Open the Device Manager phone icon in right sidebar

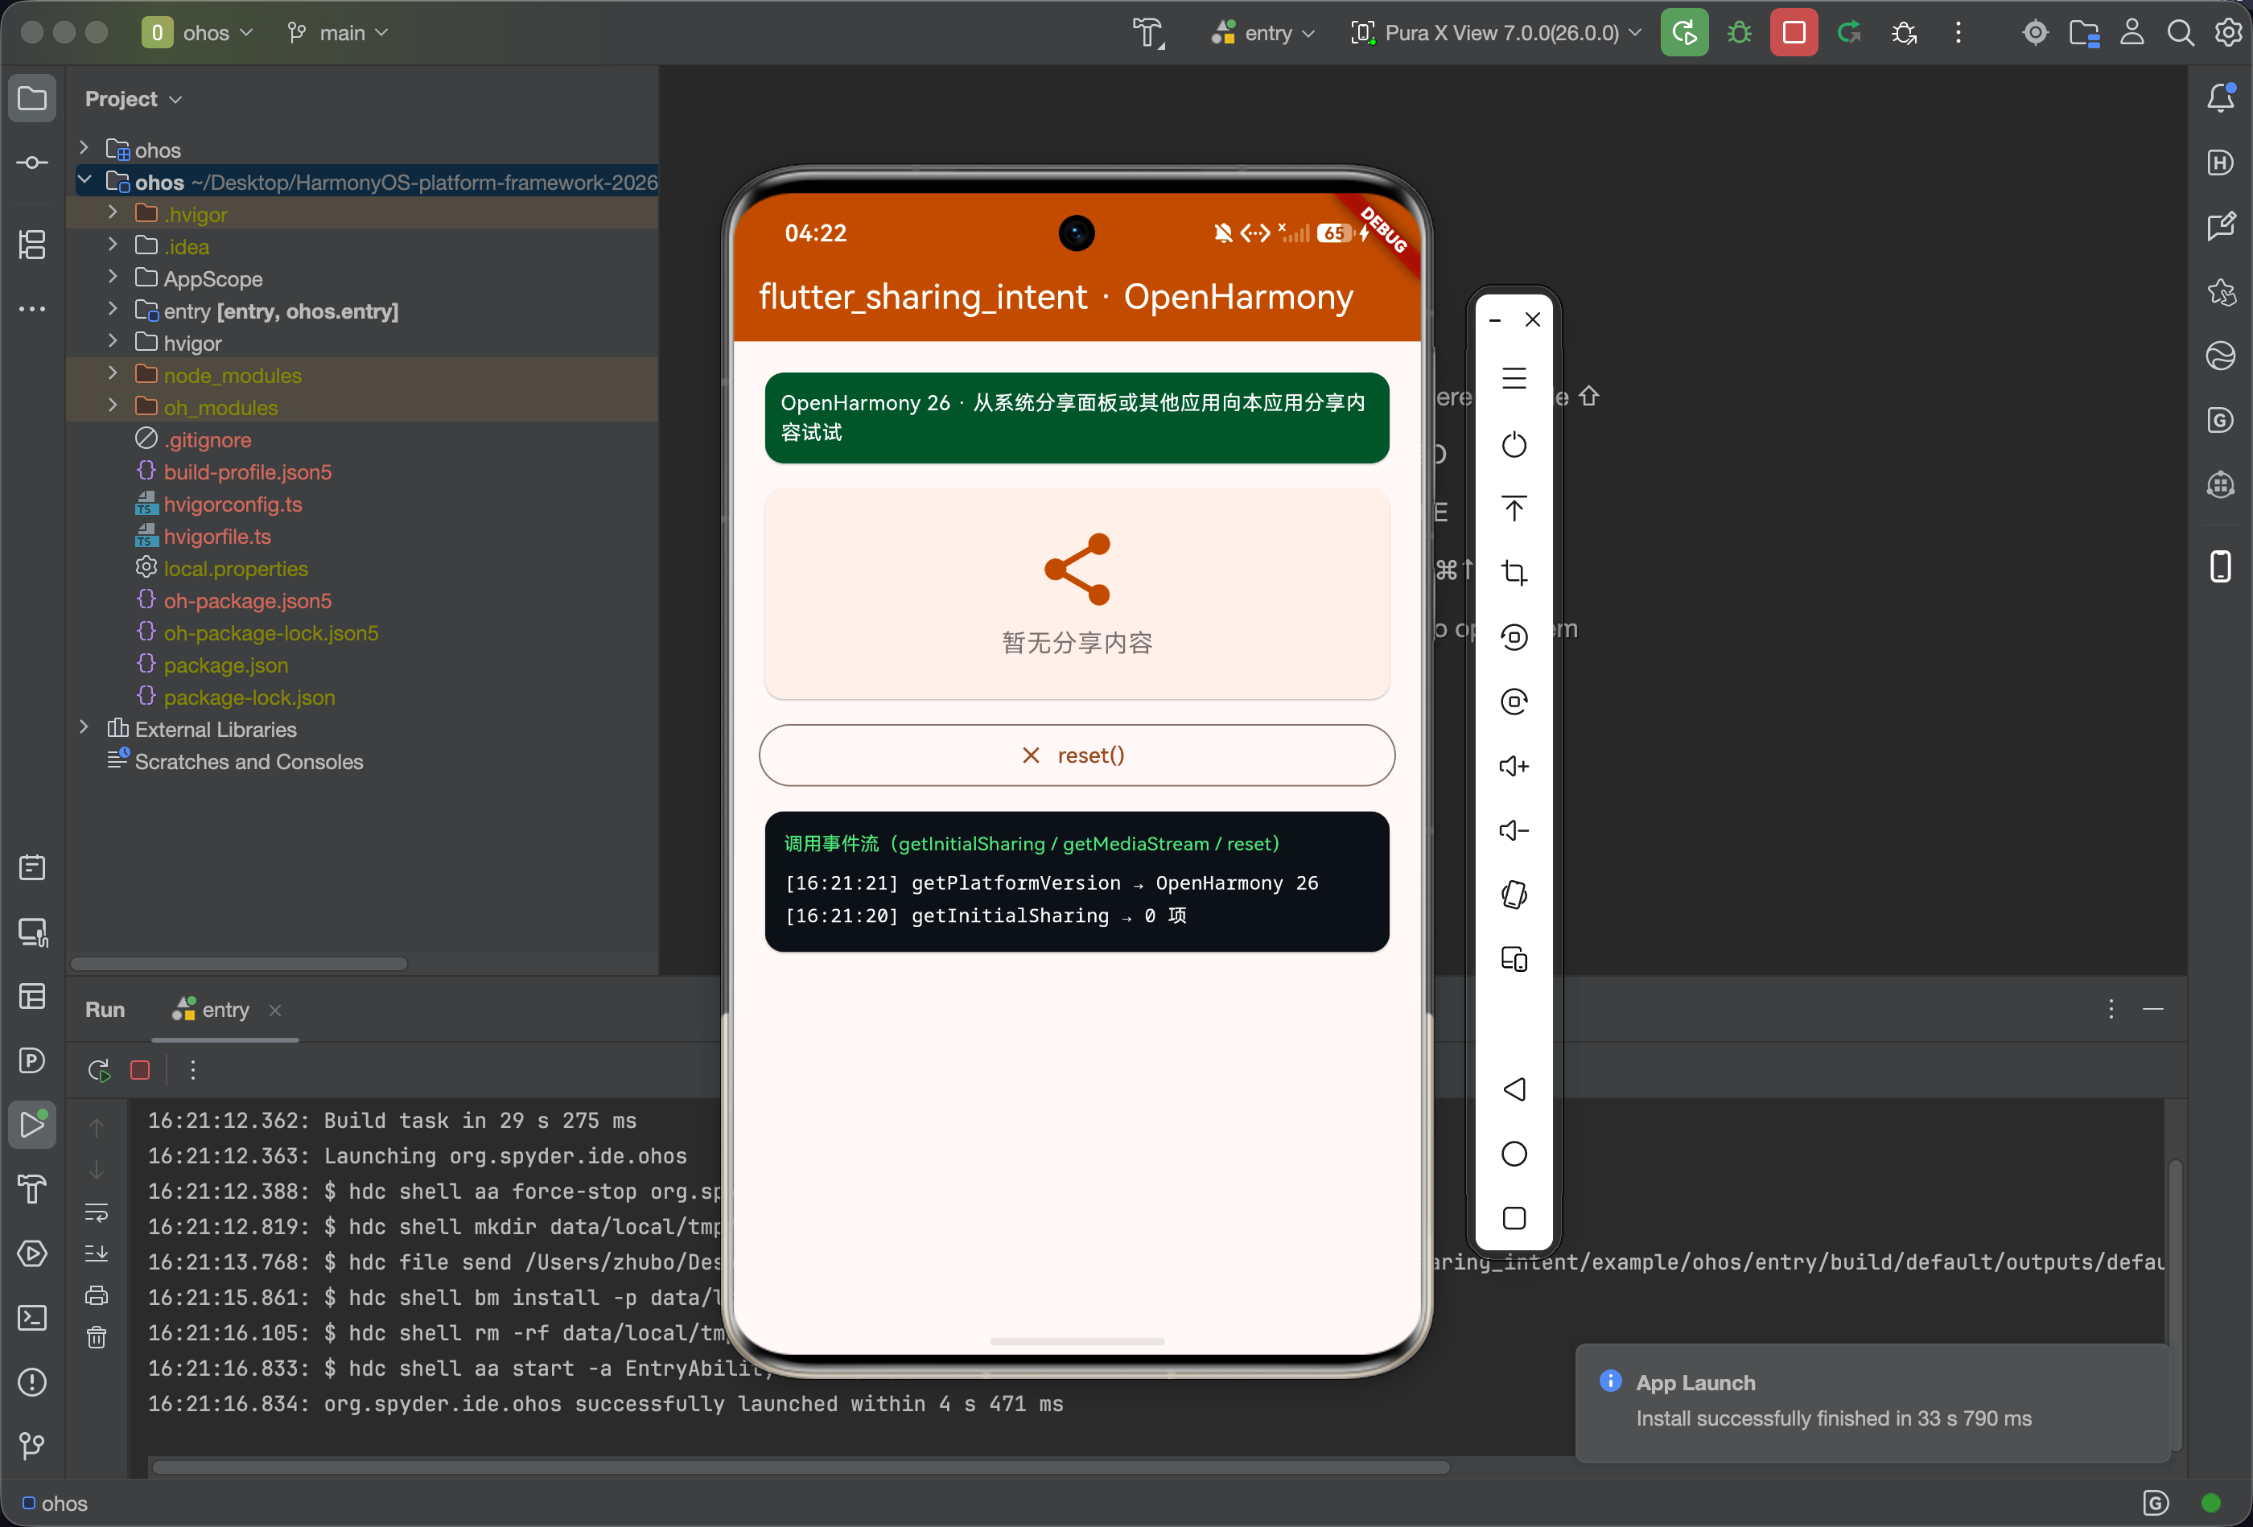tap(2220, 566)
